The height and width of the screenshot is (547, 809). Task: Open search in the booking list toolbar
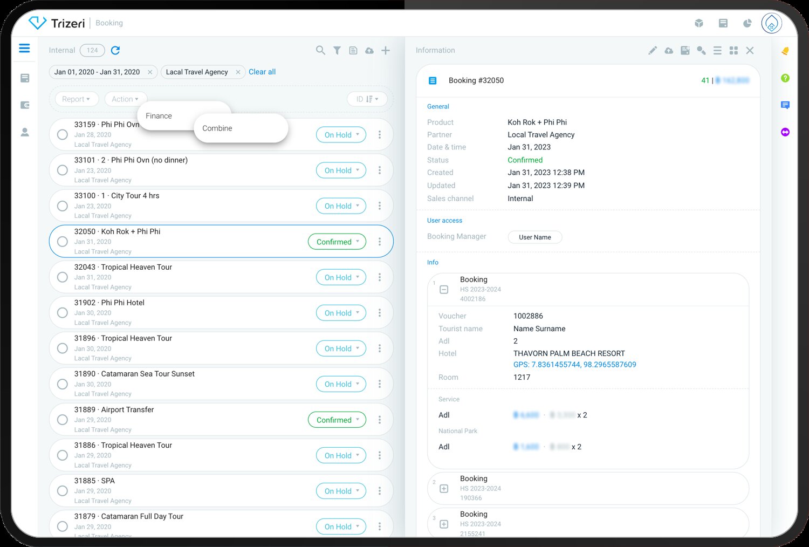320,50
